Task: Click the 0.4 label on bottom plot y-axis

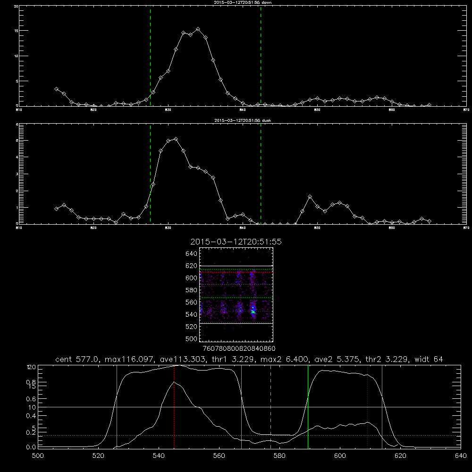Action: point(31,416)
